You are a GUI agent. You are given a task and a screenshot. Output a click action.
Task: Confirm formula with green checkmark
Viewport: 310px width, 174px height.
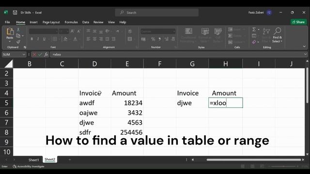[x=40, y=55]
